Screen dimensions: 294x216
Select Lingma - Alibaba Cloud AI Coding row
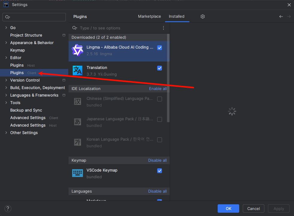coord(119,51)
